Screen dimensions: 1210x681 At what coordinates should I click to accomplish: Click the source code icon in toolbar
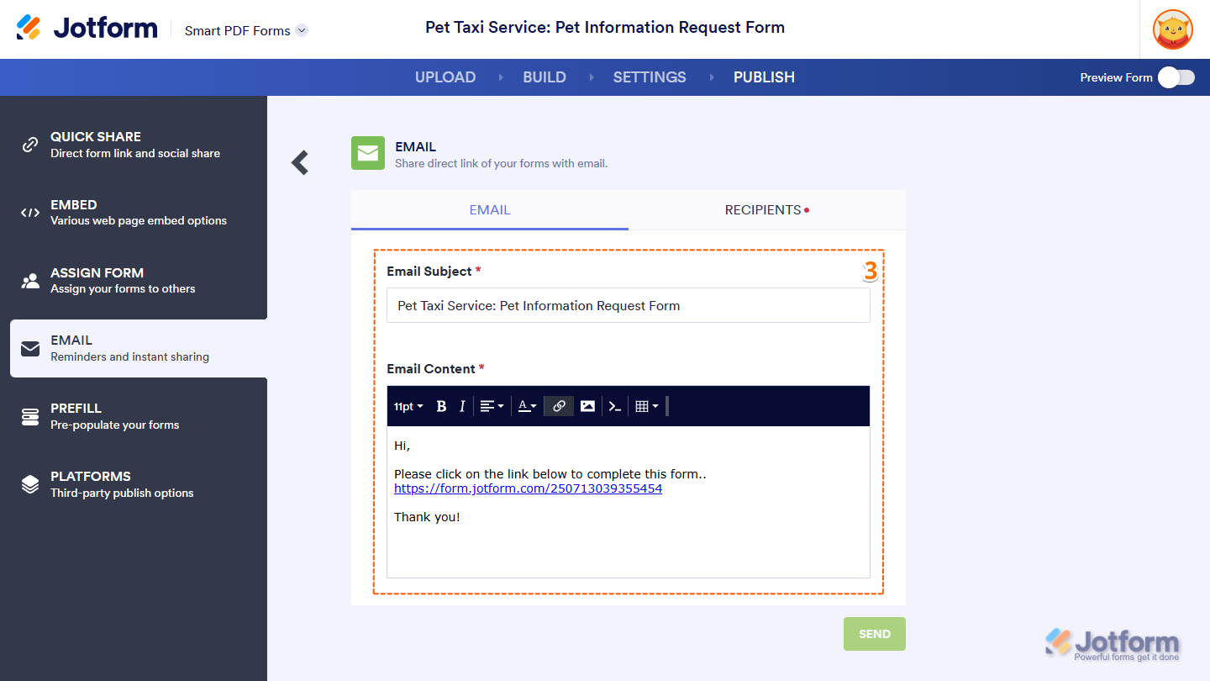tap(615, 407)
